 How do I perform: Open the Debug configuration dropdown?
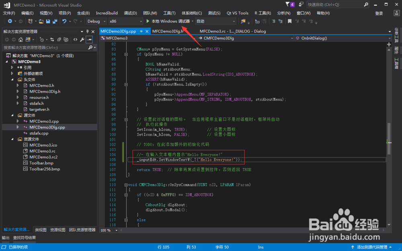coord(96,21)
